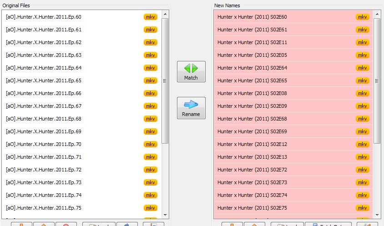Click the Match button with green arrows
This screenshot has width=384, height=226.
click(191, 71)
